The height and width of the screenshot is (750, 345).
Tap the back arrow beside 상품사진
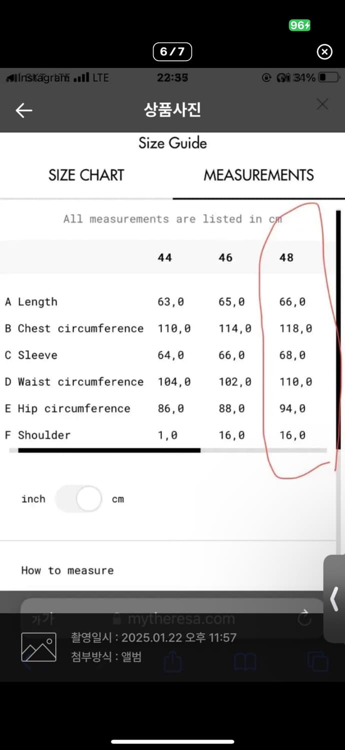click(x=24, y=110)
